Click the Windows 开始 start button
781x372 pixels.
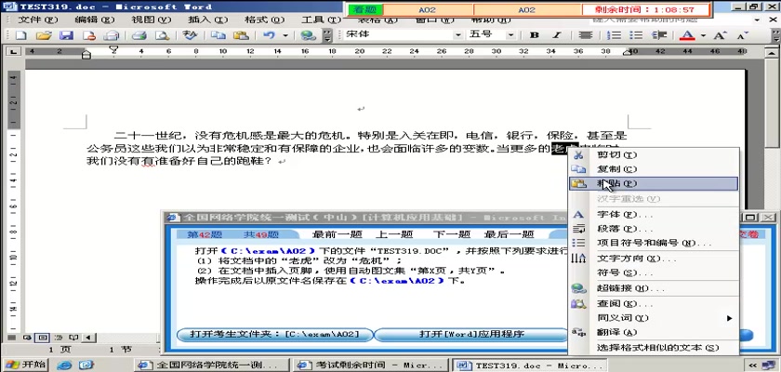tap(25, 365)
